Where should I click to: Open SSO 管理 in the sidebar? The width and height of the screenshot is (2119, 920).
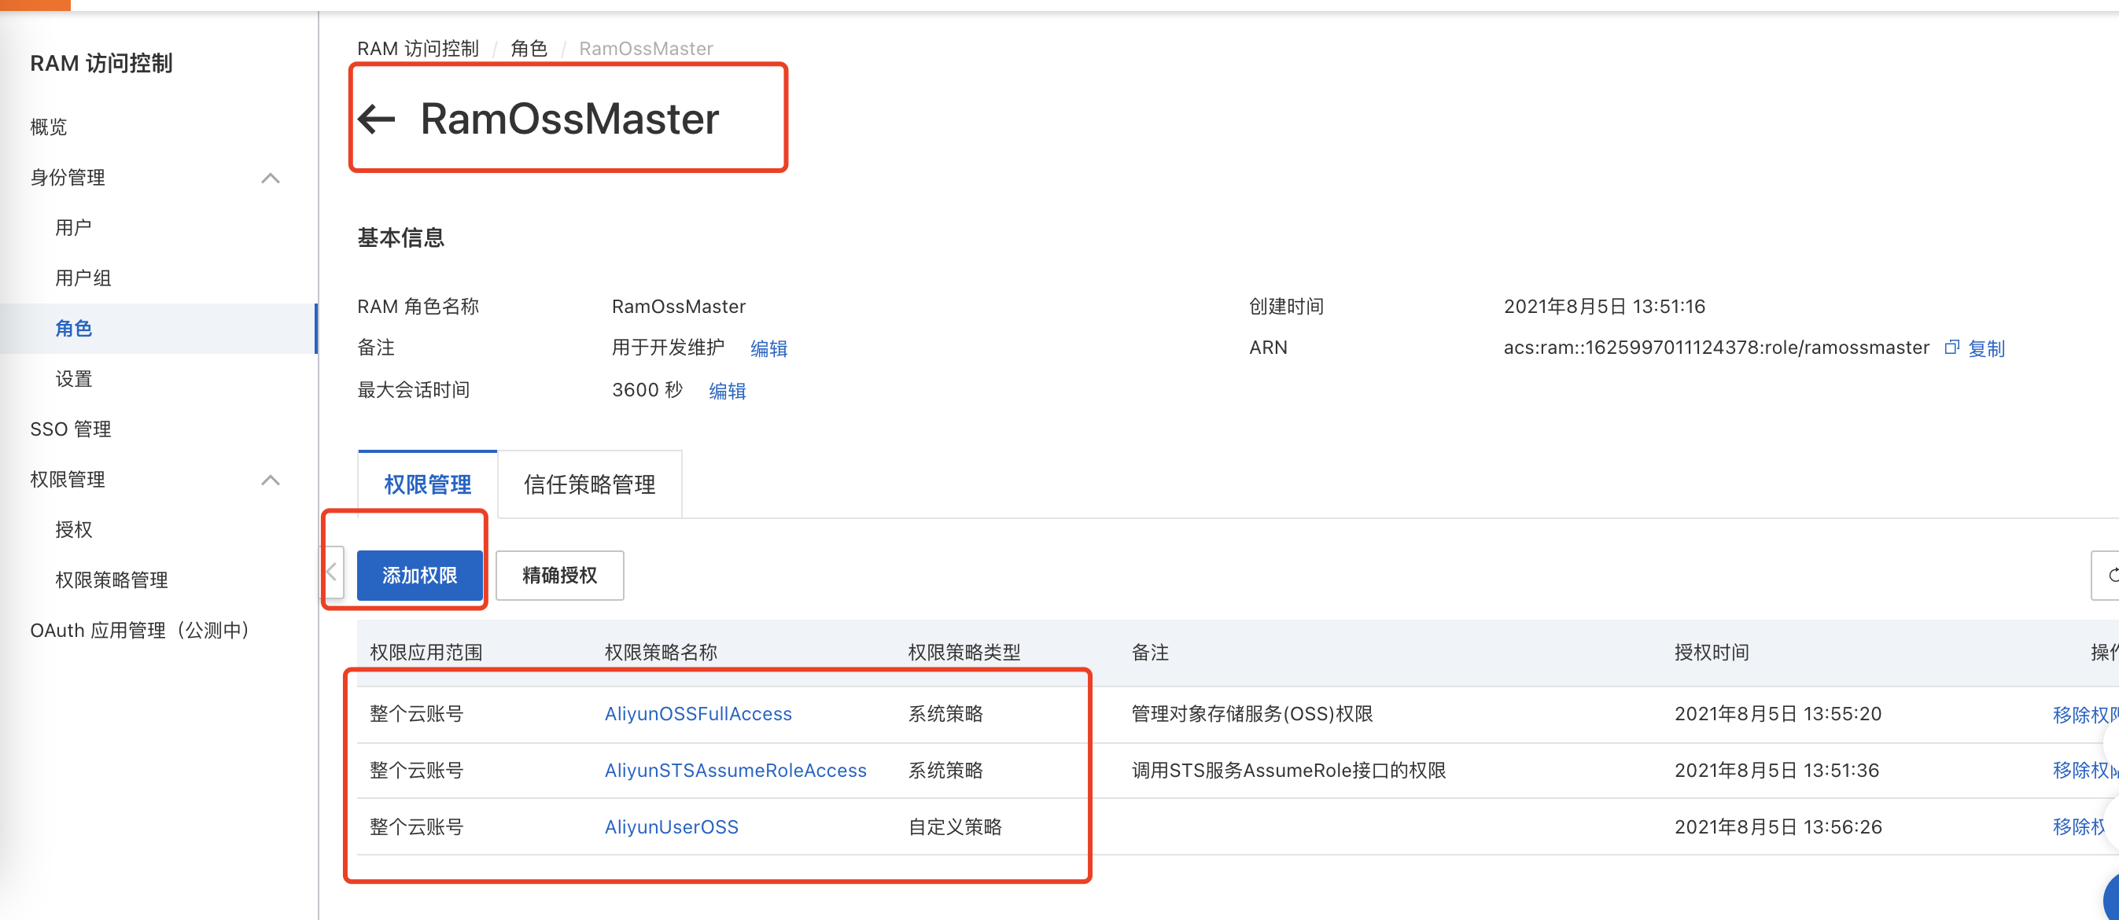tap(70, 429)
